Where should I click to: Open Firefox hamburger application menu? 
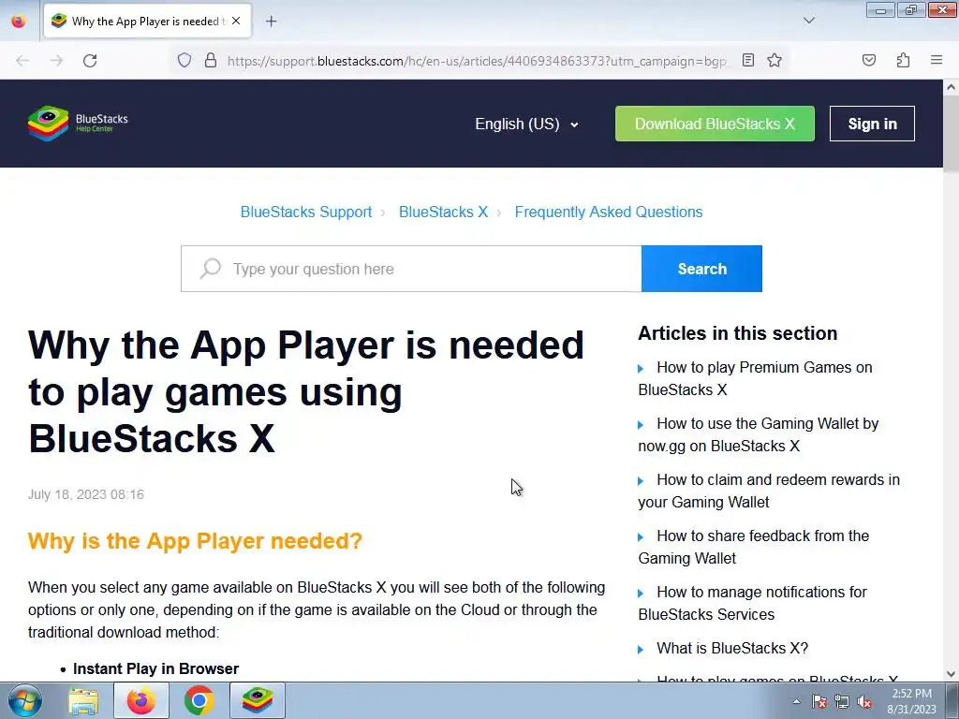coord(937,60)
